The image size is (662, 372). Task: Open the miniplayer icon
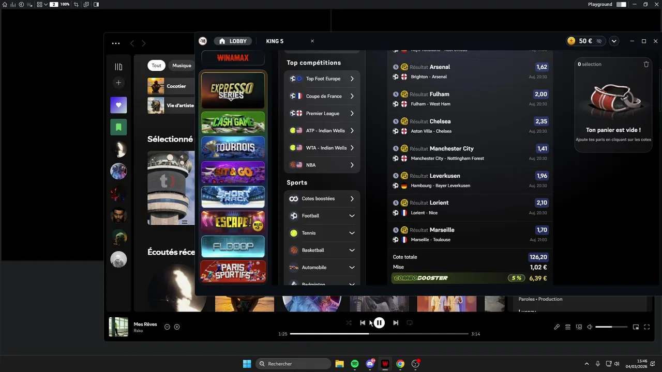pos(636,327)
